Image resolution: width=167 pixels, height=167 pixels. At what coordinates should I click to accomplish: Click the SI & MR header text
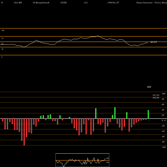pos(18,3)
